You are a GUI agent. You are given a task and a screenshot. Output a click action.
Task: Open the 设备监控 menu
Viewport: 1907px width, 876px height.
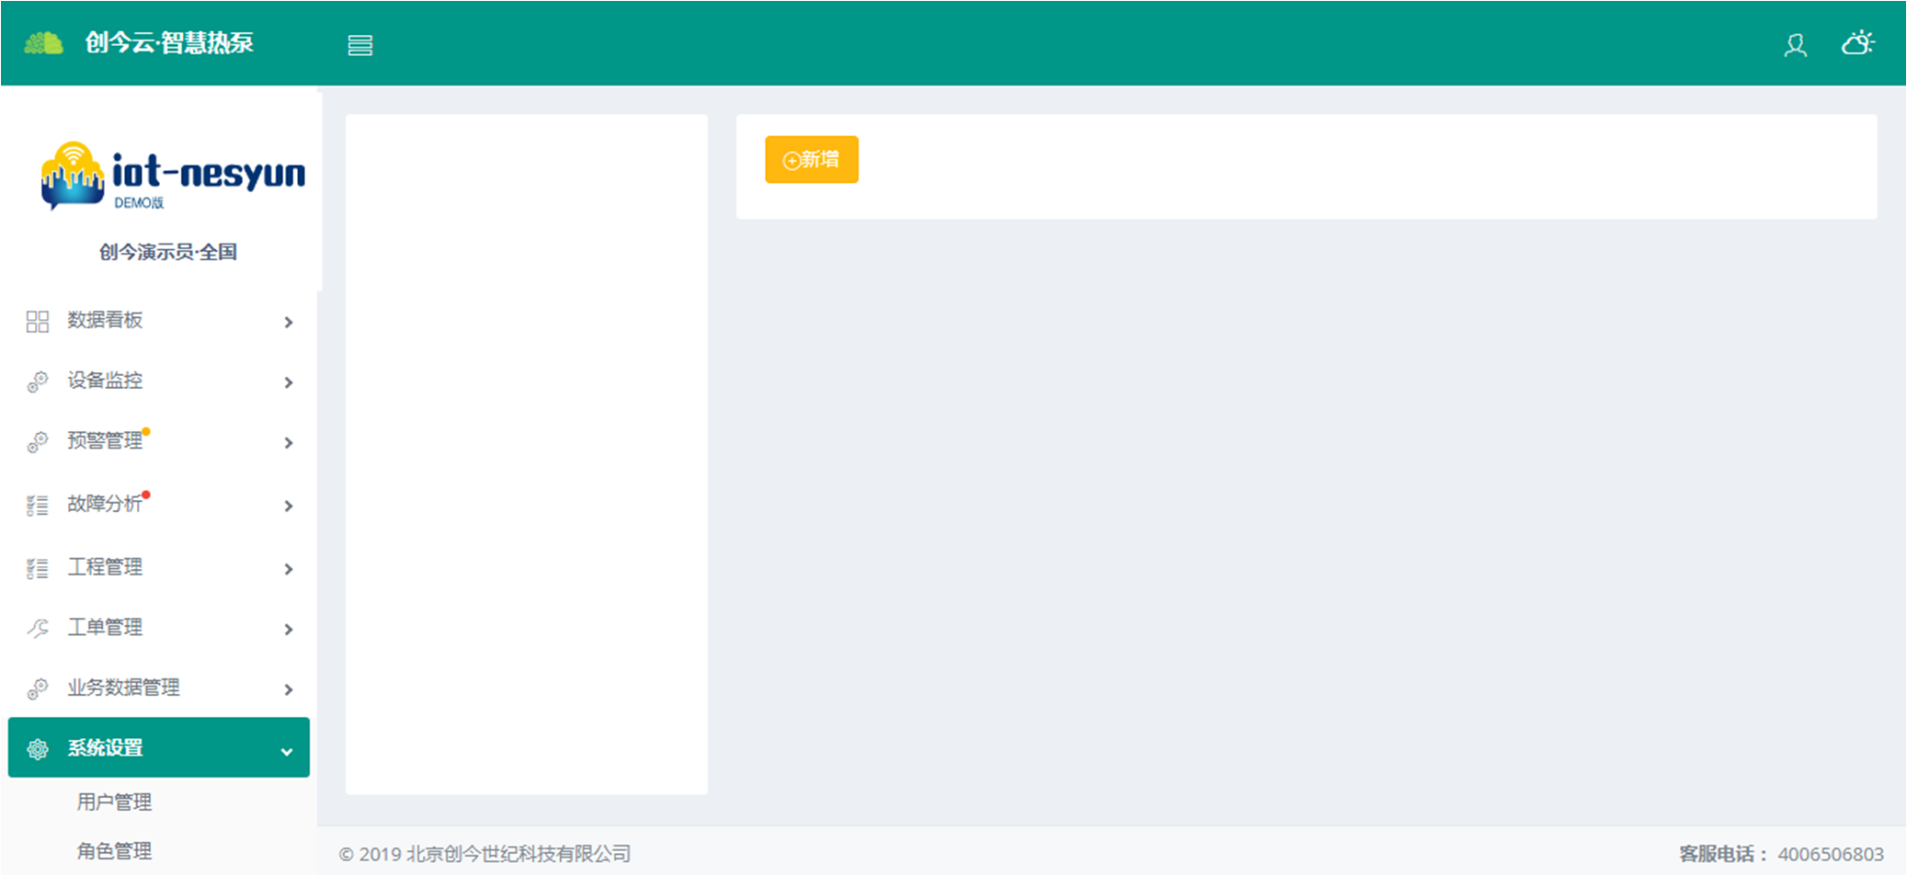[x=159, y=381]
